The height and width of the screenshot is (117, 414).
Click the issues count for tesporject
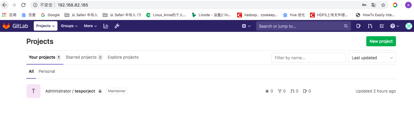click(307, 91)
